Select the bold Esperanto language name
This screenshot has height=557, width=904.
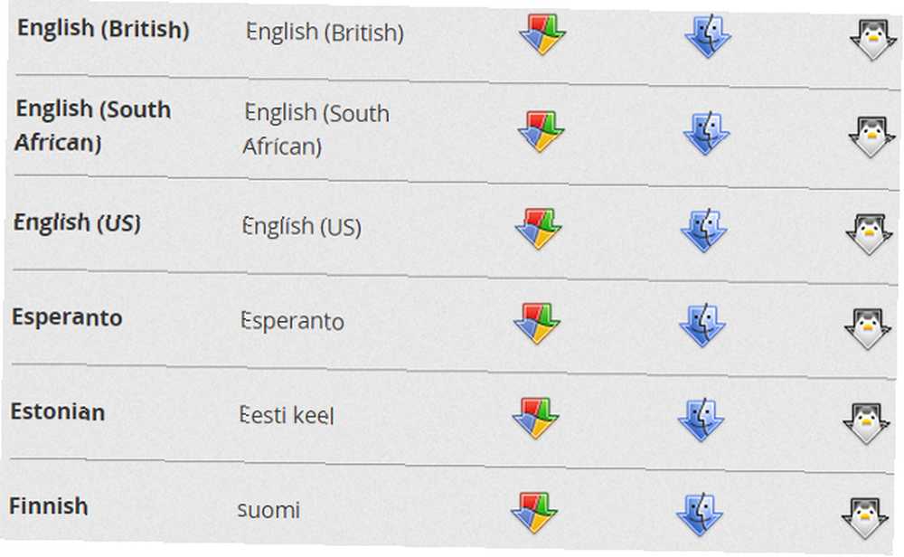click(x=67, y=317)
